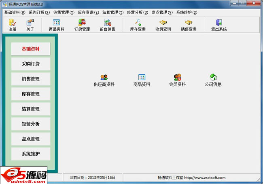
Task: Close the POS management window
Action: tap(254, 3)
